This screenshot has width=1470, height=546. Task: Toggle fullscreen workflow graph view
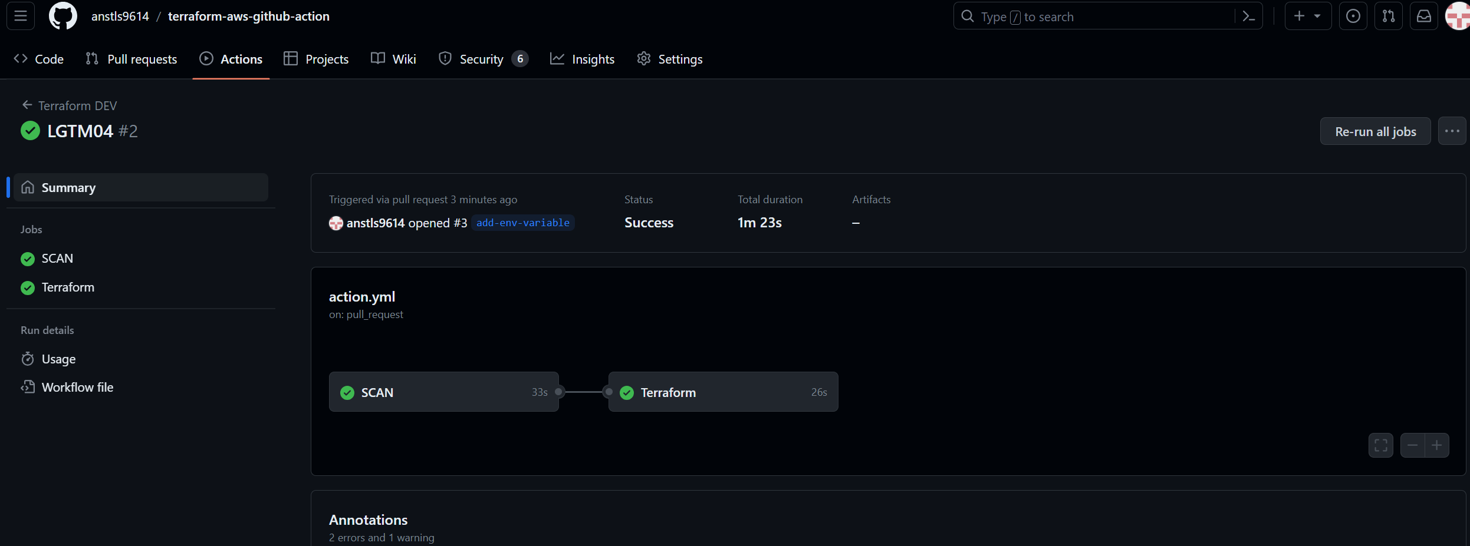(x=1381, y=445)
